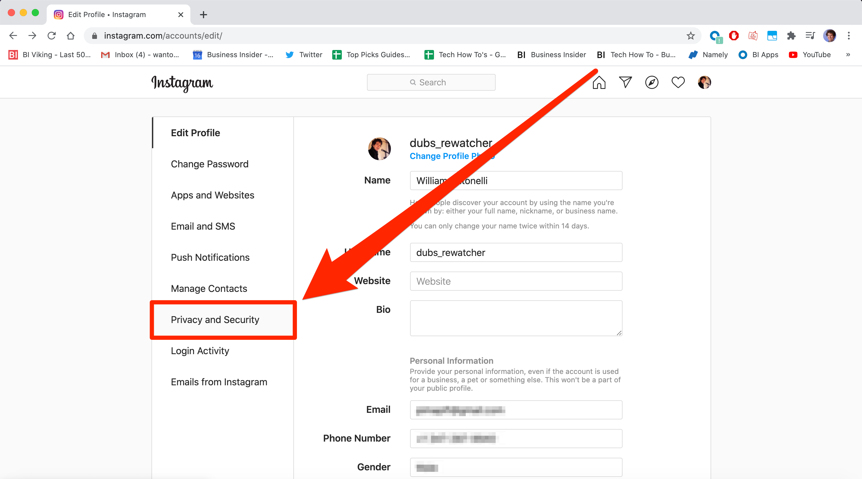Select Edit Profile menu option
This screenshot has width=862, height=479.
tap(195, 132)
